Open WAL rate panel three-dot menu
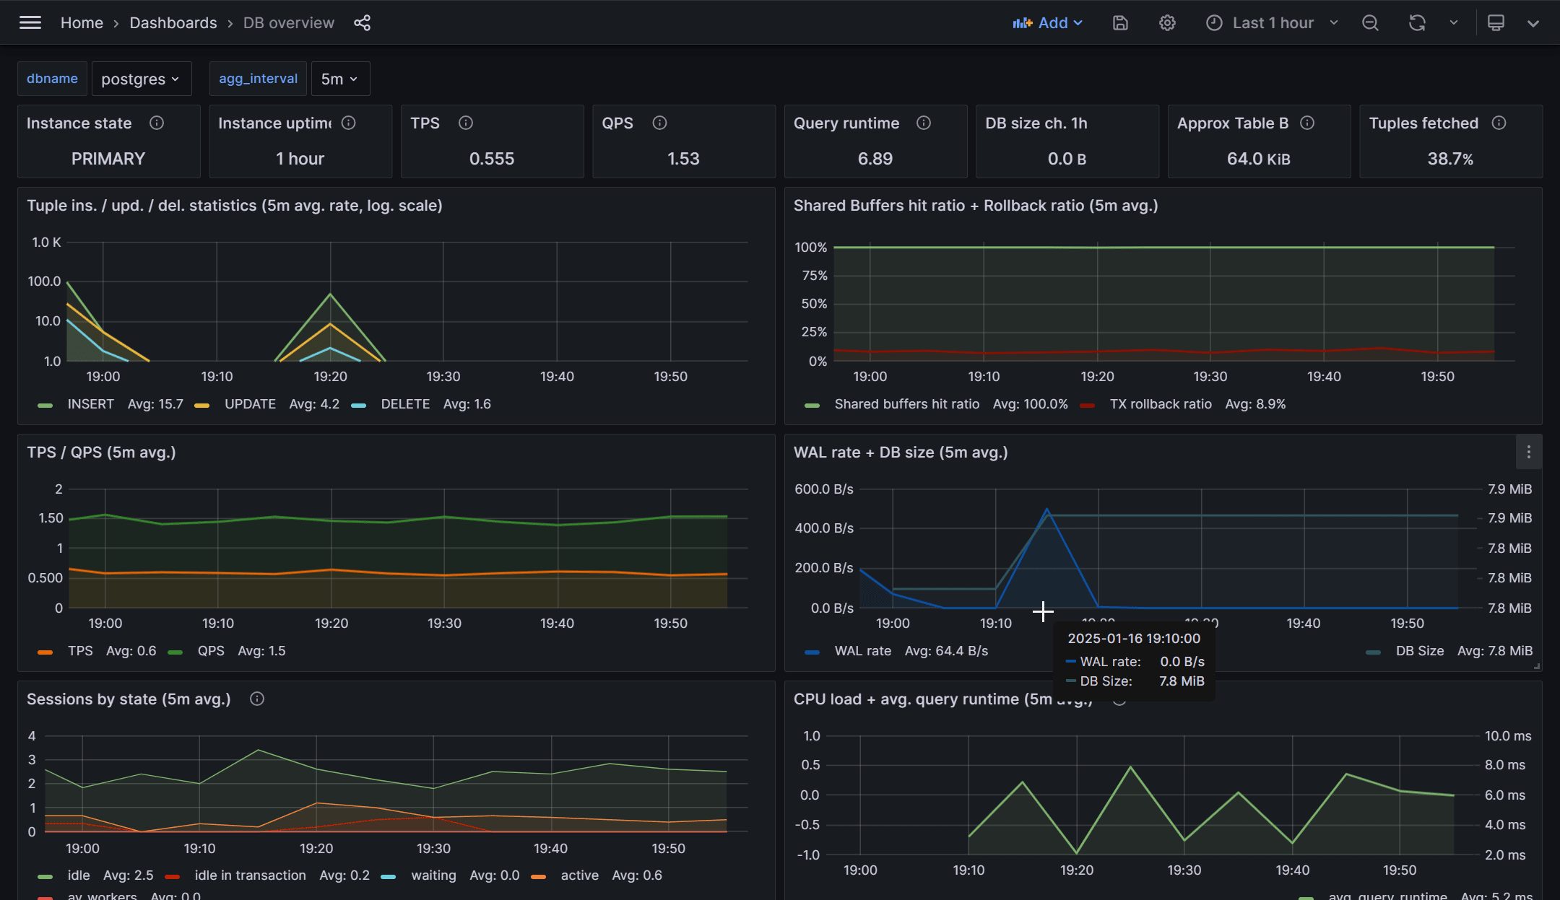1560x900 pixels. point(1528,453)
